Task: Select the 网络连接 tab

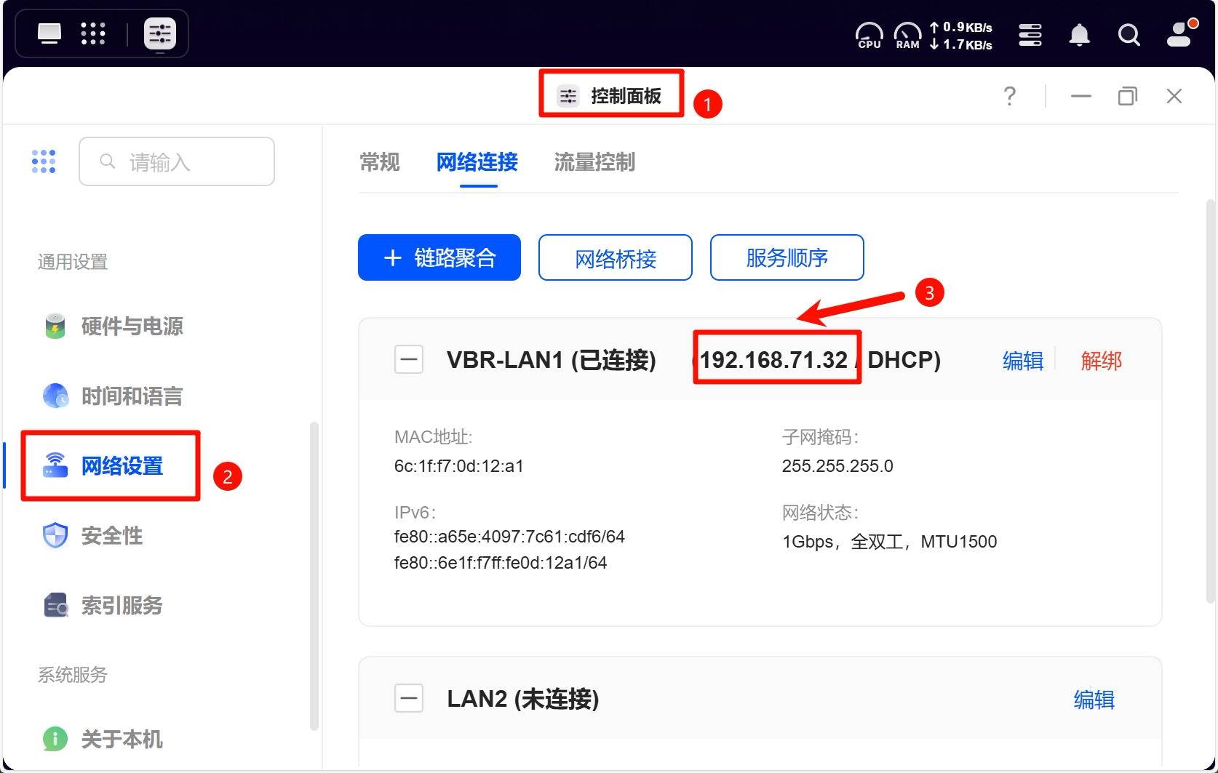Action: point(477,161)
